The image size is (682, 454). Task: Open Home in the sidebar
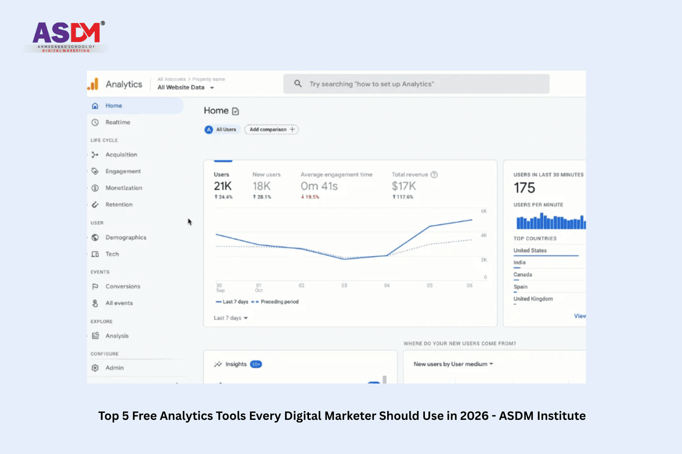point(135,106)
